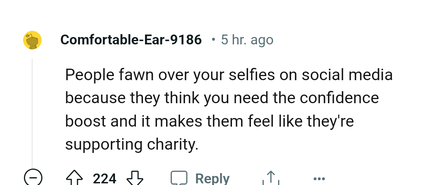Click the phrase "social media" in the comment
Screen dimensions: 445x185
click(x=347, y=75)
